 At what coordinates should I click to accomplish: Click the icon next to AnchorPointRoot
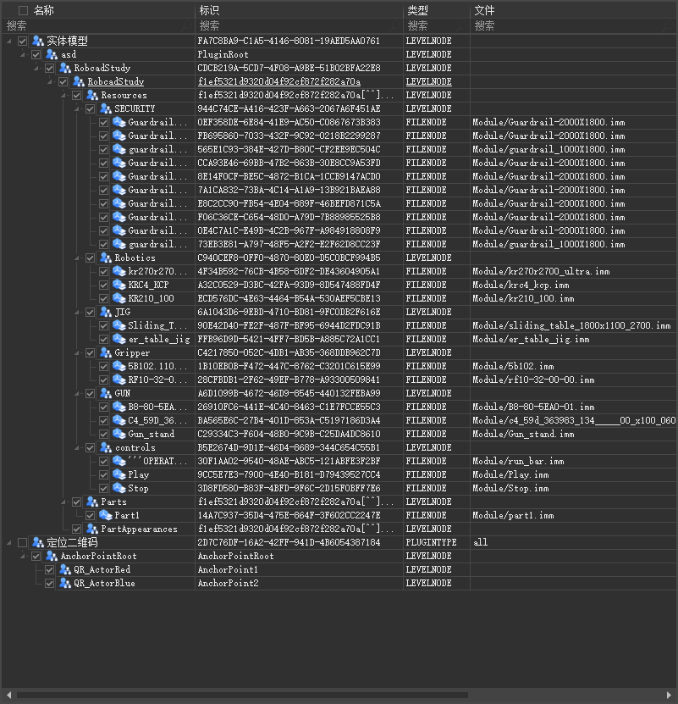click(x=52, y=556)
